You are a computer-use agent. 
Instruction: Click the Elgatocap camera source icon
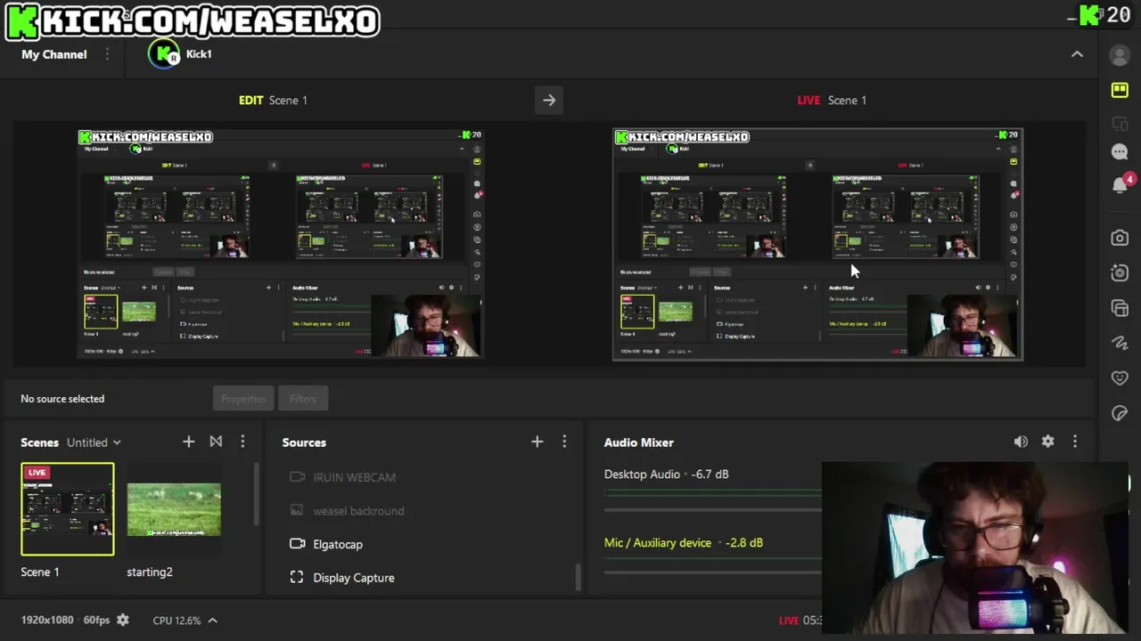(298, 544)
